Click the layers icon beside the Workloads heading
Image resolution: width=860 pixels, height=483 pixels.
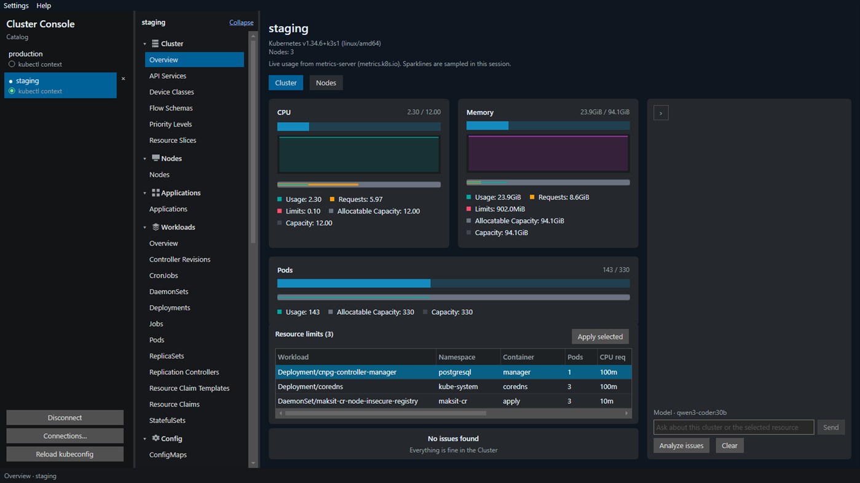tap(156, 227)
